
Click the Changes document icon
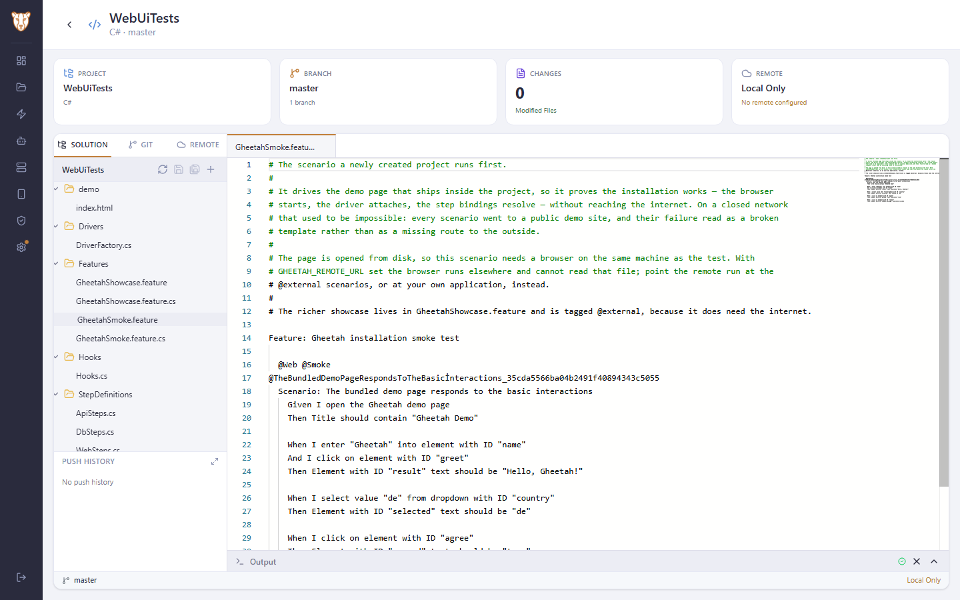coord(521,73)
